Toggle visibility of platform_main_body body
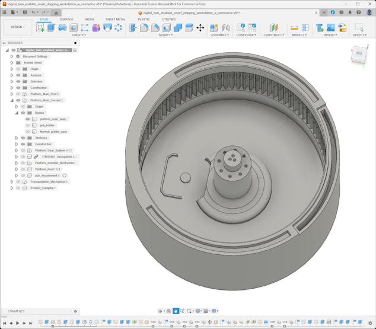The height and width of the screenshot is (329, 376). click(x=28, y=119)
